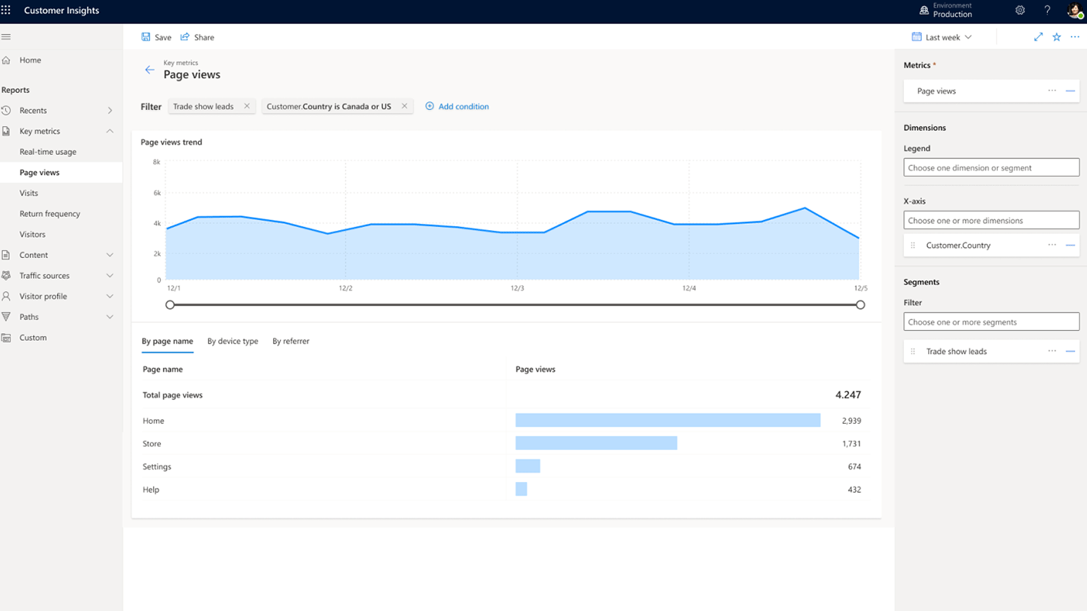
Task: Click the Legend dimension or segment field
Action: 991,168
